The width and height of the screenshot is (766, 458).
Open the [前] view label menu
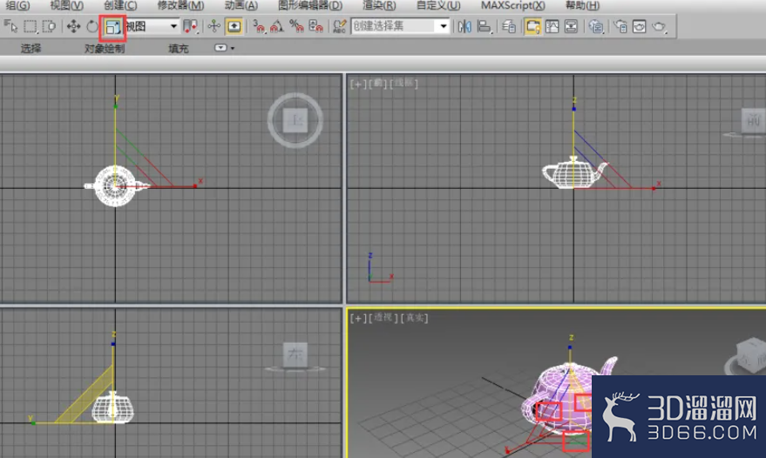click(x=377, y=84)
